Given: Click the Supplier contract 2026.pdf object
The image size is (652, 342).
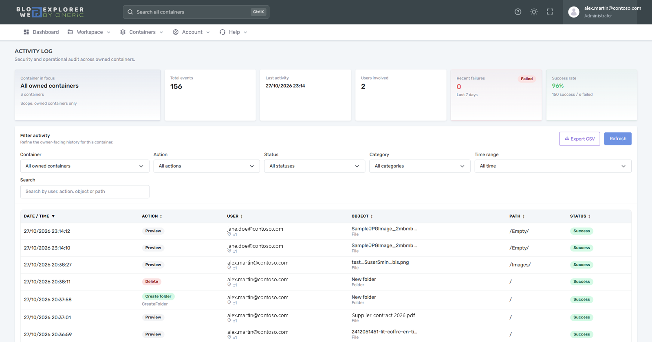Looking at the screenshot, I should pos(383,315).
